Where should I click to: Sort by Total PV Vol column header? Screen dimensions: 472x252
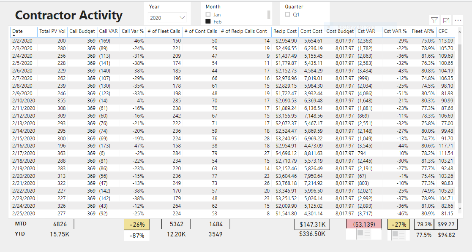pos(52,31)
